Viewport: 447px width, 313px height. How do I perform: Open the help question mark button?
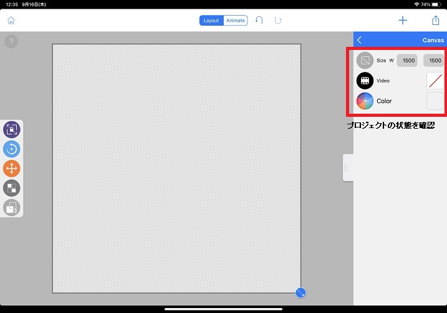point(11,42)
